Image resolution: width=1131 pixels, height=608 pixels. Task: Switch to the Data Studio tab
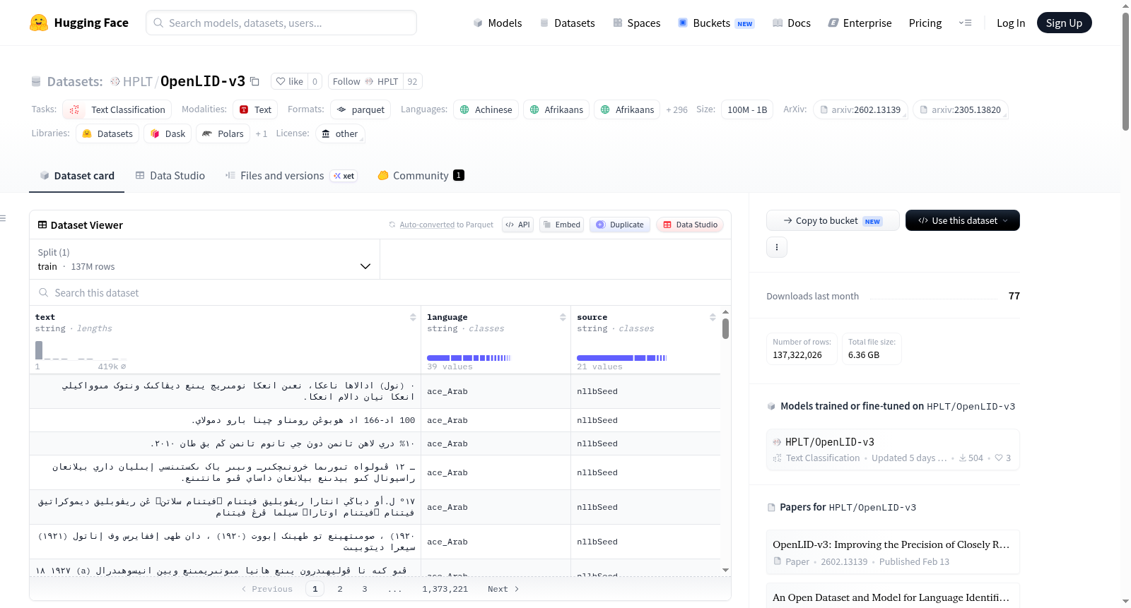coord(170,176)
